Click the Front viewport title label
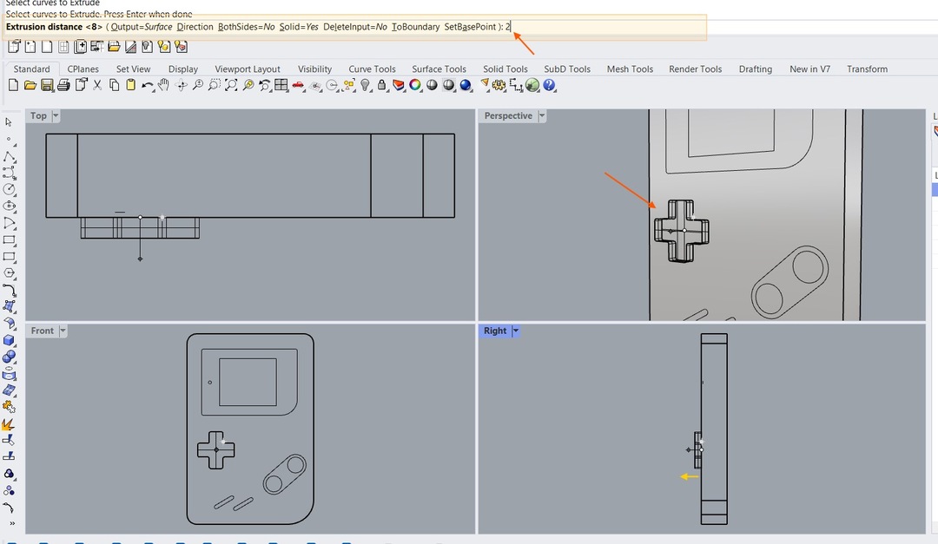 click(x=42, y=331)
